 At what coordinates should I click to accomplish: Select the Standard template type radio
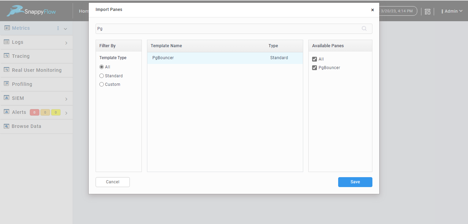[101, 76]
